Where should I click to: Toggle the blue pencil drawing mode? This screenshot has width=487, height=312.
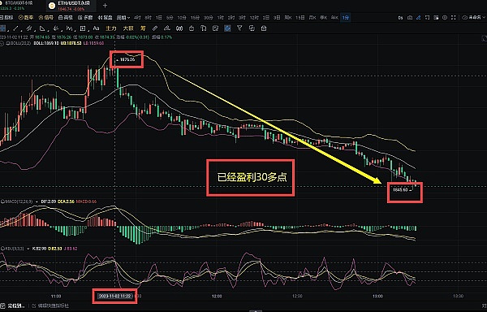(418, 18)
